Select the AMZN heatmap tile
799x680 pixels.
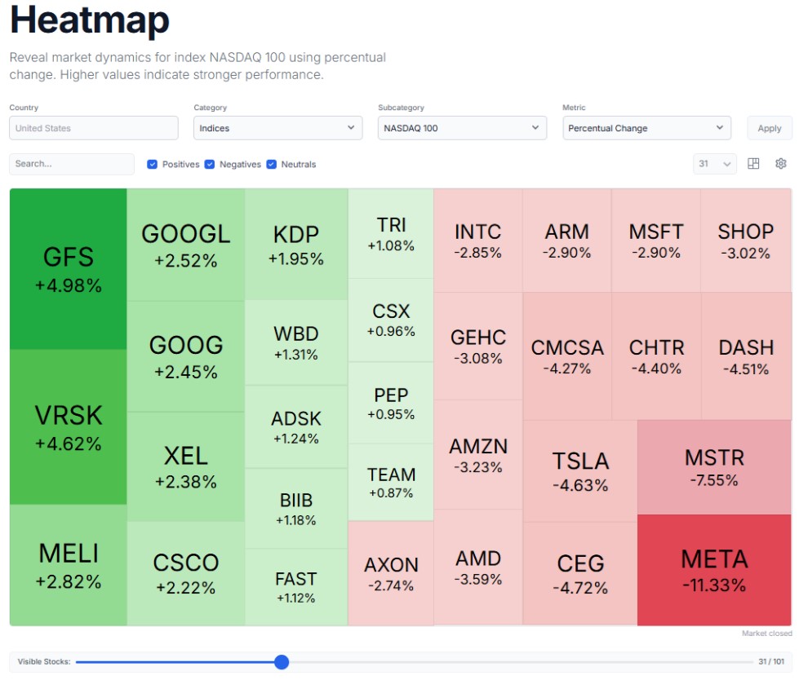point(477,455)
